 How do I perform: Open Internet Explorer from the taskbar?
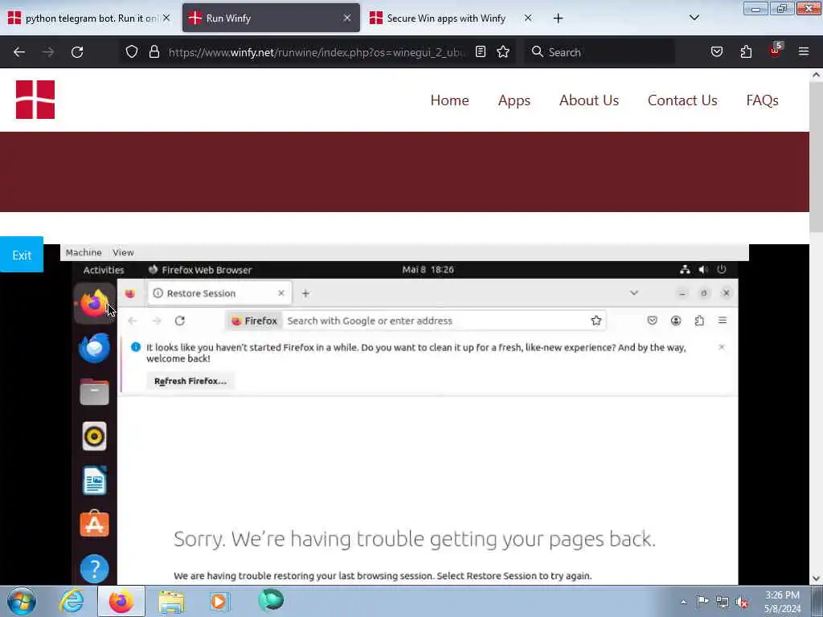pos(72,601)
